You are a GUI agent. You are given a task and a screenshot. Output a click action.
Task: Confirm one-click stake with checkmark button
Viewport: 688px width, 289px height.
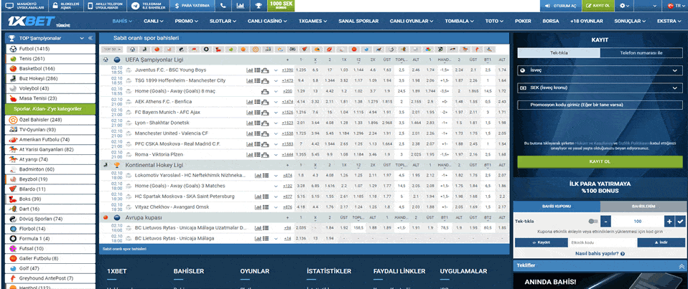680,221
